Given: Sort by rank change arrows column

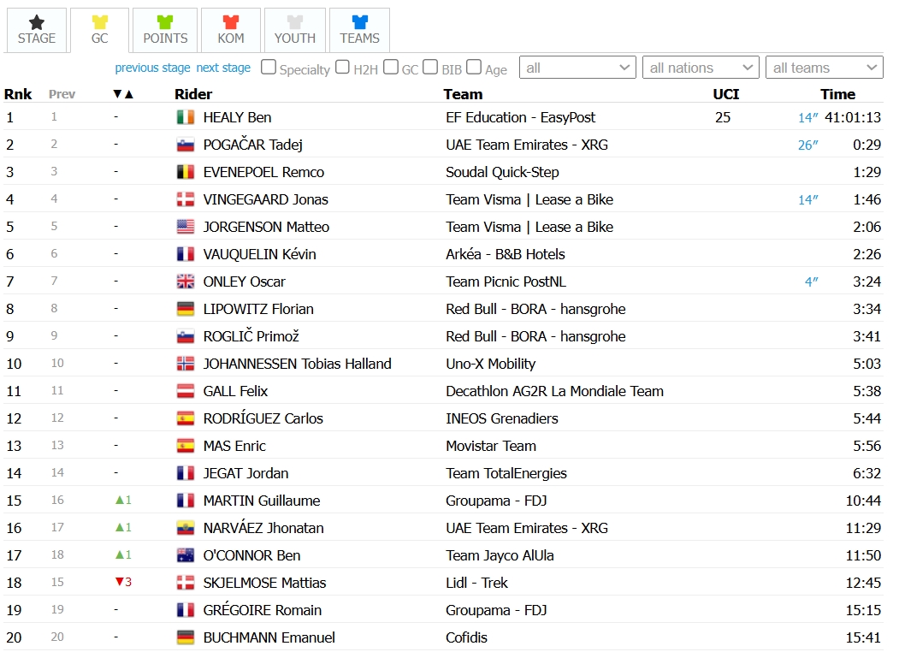Looking at the screenshot, I should (122, 94).
